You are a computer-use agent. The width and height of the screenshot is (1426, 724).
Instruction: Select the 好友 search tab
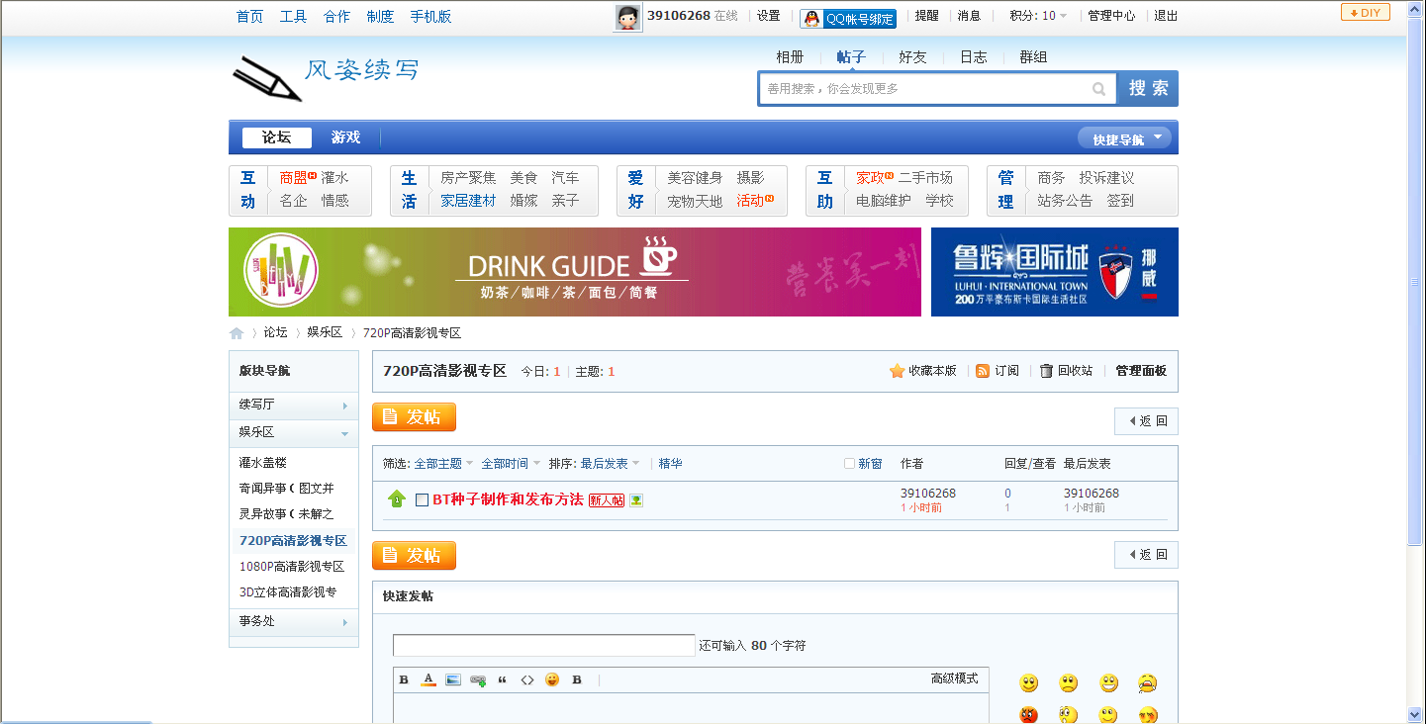pos(912,57)
